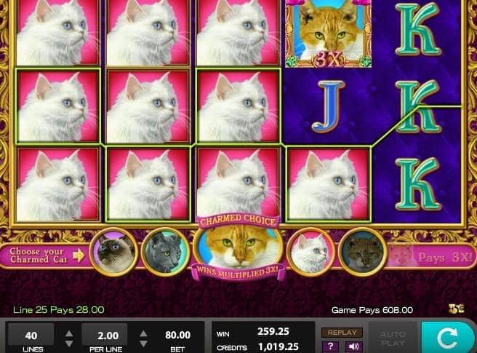
Task: Select the white Persian cat portrait
Action: pyautogui.click(x=310, y=252)
